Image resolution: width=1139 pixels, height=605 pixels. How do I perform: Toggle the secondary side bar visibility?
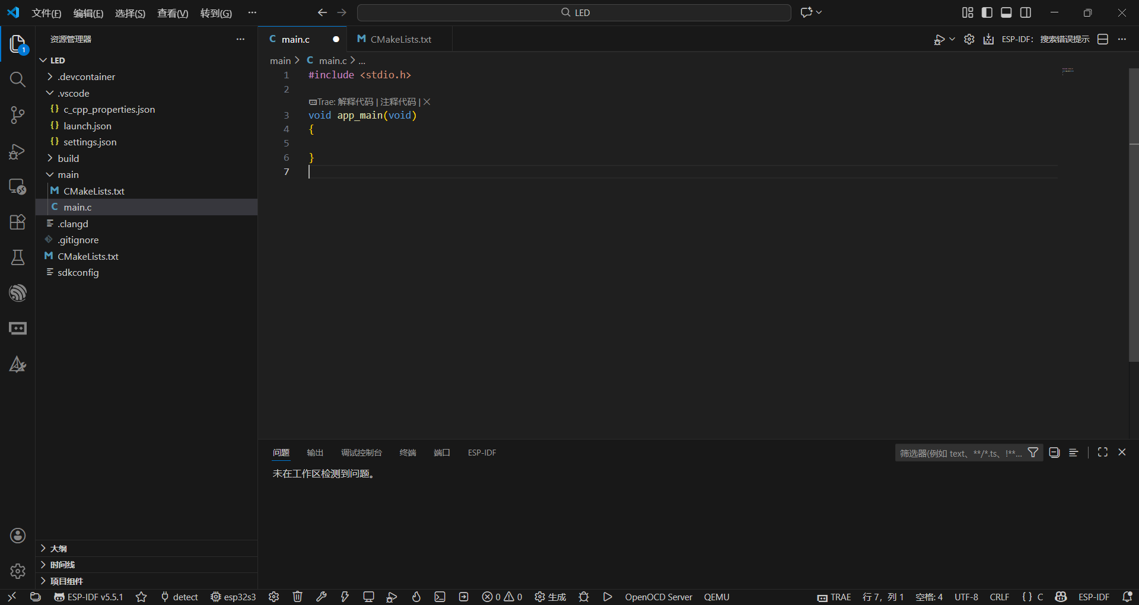1026,12
